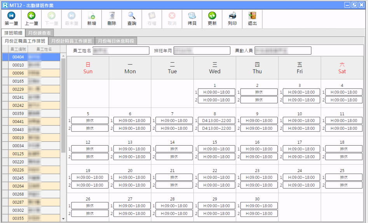Image resolution: width=369 pixels, height=223 pixels.
Task: Refresh data with 更新 icon
Action: pos(212,16)
